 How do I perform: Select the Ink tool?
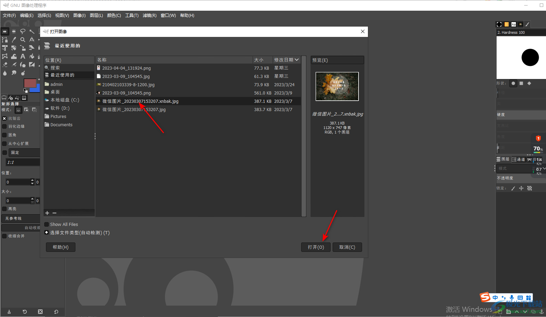(x=14, y=65)
